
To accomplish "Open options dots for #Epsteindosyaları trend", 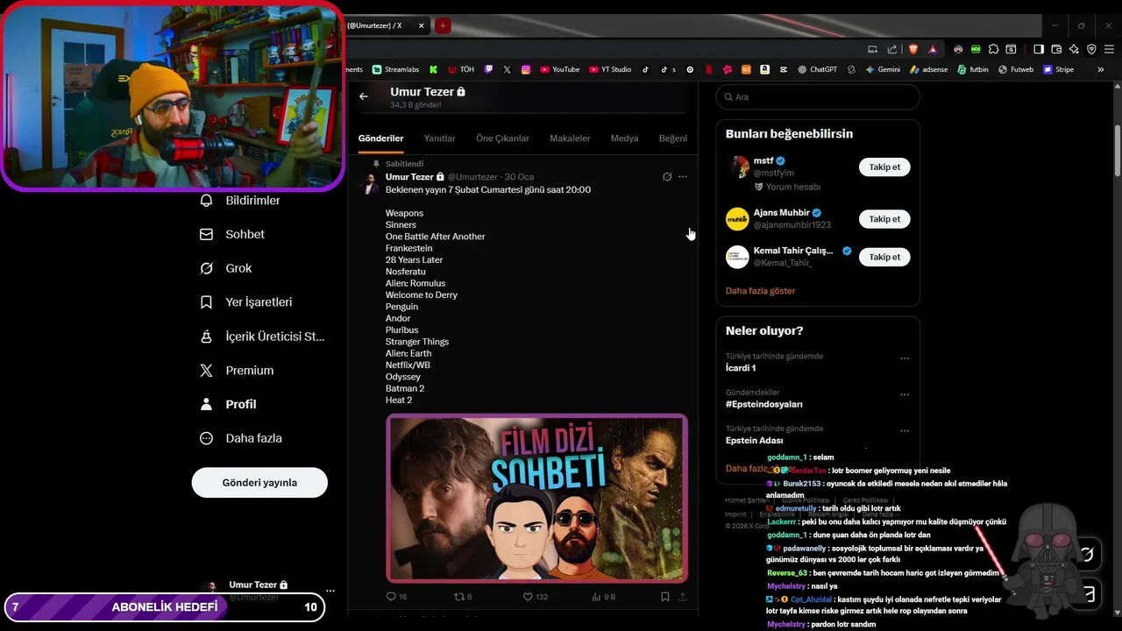I will point(905,394).
